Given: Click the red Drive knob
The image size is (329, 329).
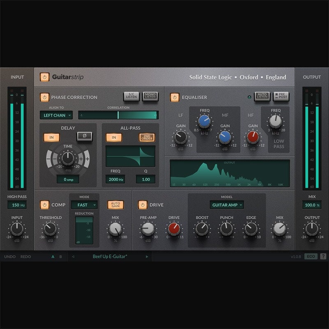Looking at the screenshot, I should 174,229.
